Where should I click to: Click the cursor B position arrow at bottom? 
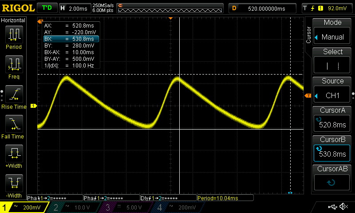click(x=290, y=193)
